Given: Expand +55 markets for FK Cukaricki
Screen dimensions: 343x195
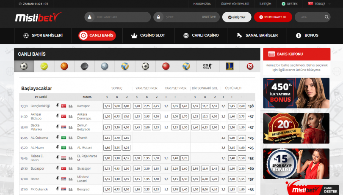Looking at the screenshot, I should [251, 190].
